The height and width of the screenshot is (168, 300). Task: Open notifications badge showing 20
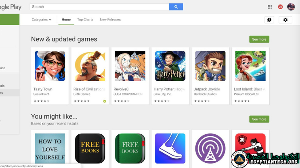(x=280, y=7)
